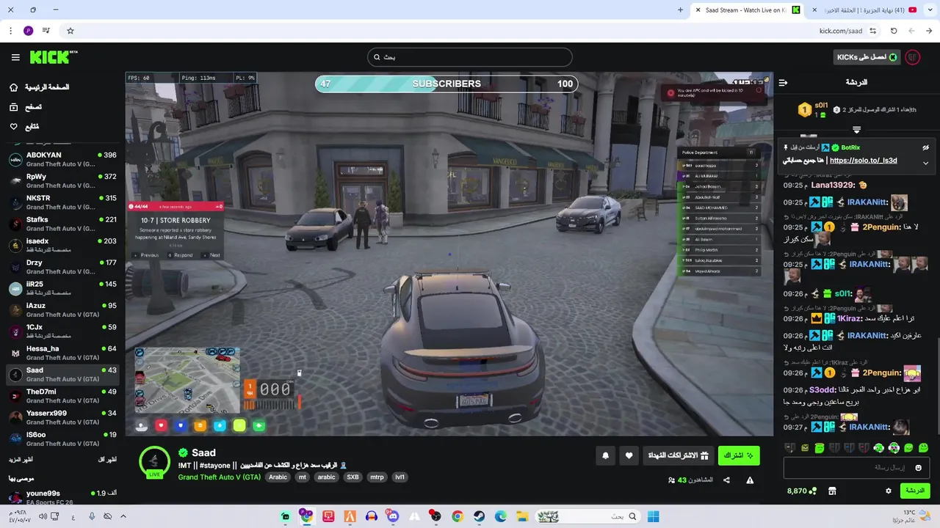Click the follow heart button

pos(629,456)
